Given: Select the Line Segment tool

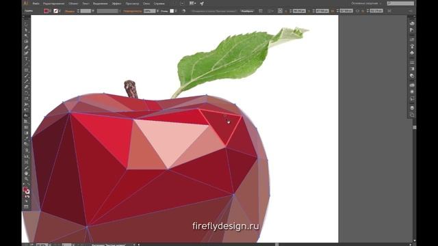Looking at the screenshot, I should (x=26, y=64).
